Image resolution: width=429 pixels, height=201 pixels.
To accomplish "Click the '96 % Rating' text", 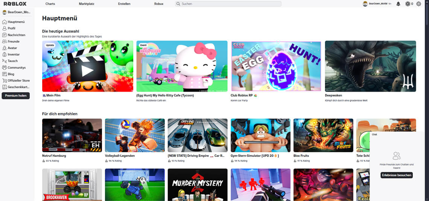I will point(115,161).
